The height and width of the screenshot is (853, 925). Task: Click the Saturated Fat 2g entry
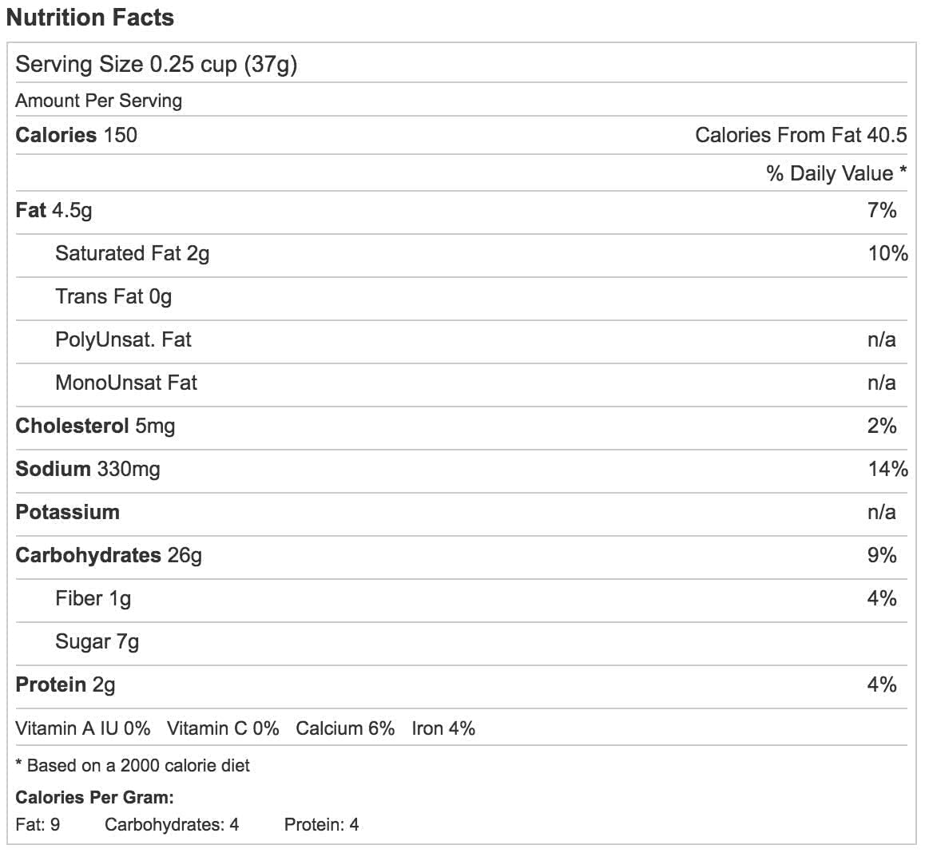[x=132, y=253]
